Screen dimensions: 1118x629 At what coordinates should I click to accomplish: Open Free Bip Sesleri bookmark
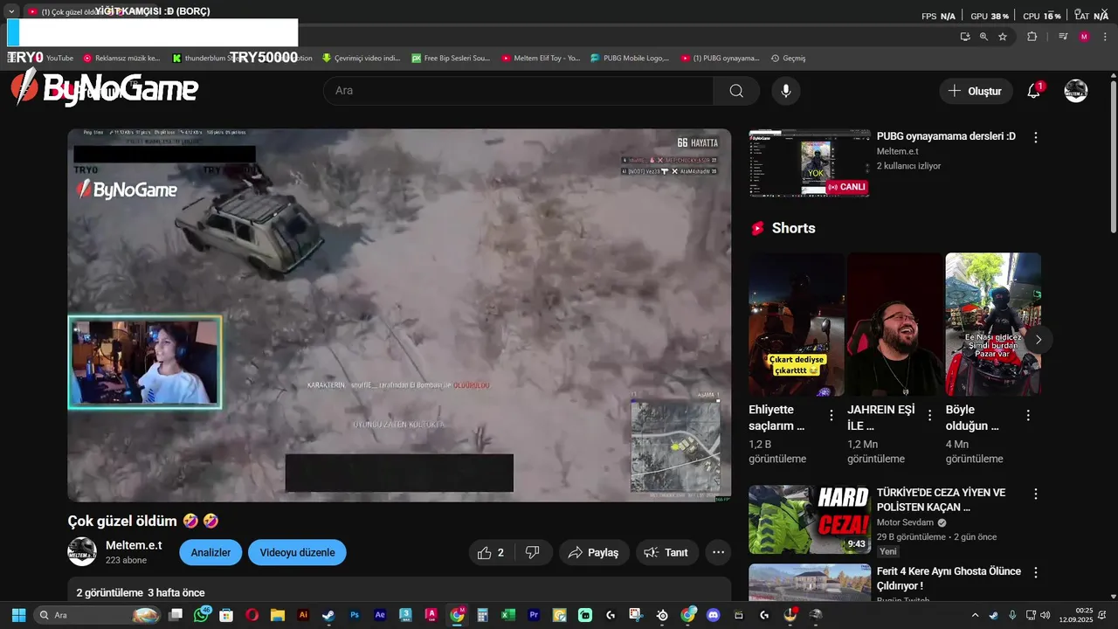click(x=451, y=58)
